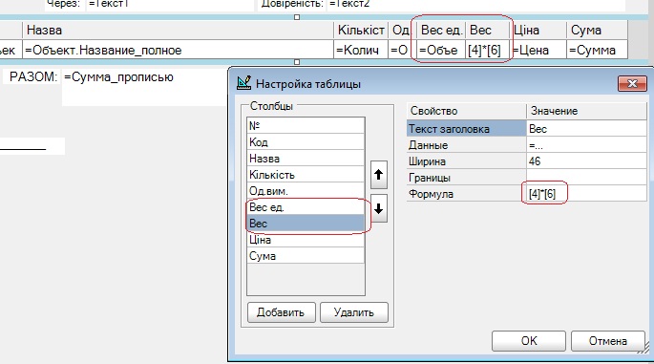Viewport: 654px width, 364px height.
Task: Select the Назва column in list
Action: pyautogui.click(x=306, y=159)
